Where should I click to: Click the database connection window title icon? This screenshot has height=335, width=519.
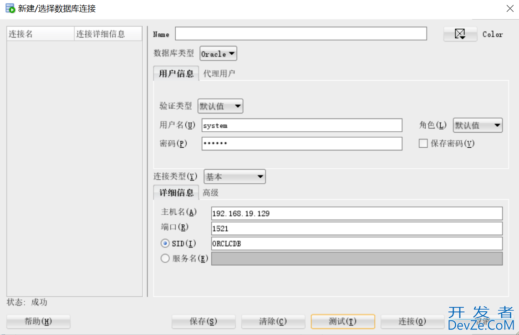10,8
